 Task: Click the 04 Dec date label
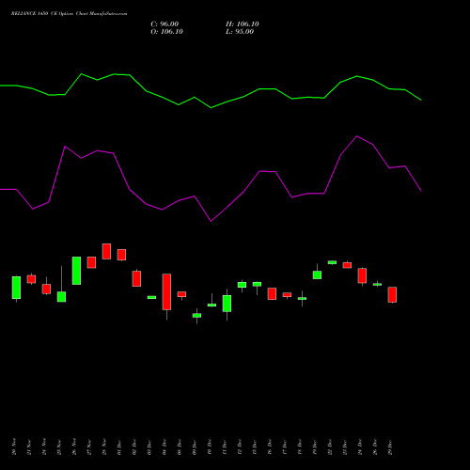coord(164,446)
